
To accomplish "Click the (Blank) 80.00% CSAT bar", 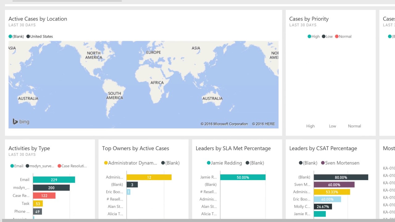I will click(341, 177).
